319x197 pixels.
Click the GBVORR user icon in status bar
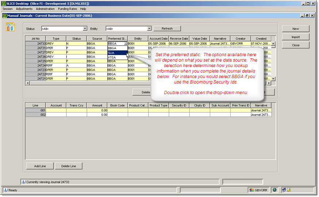(251, 190)
